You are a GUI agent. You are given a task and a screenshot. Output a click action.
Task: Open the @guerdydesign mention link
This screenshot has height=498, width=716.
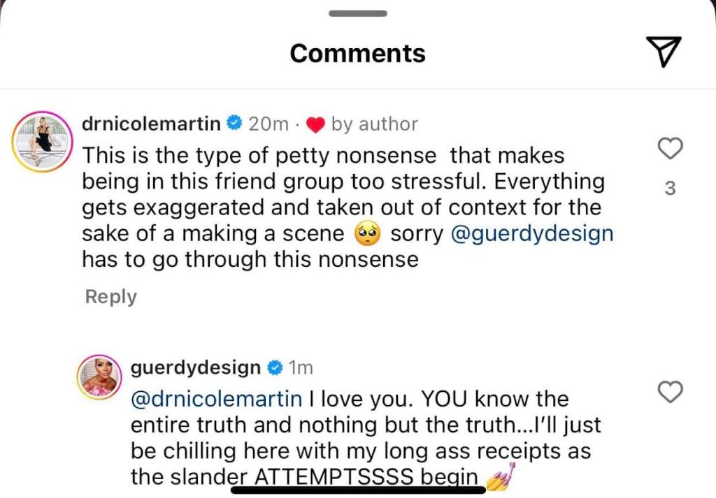[532, 234]
